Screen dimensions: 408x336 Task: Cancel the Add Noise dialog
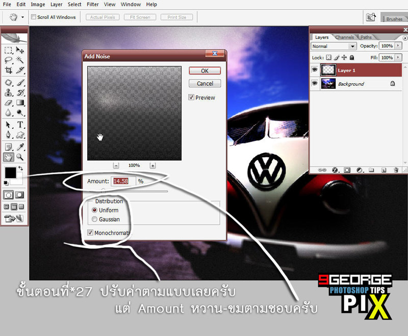tap(205, 83)
